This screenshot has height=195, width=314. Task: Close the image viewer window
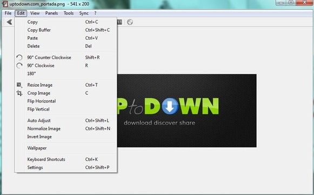point(305,3)
